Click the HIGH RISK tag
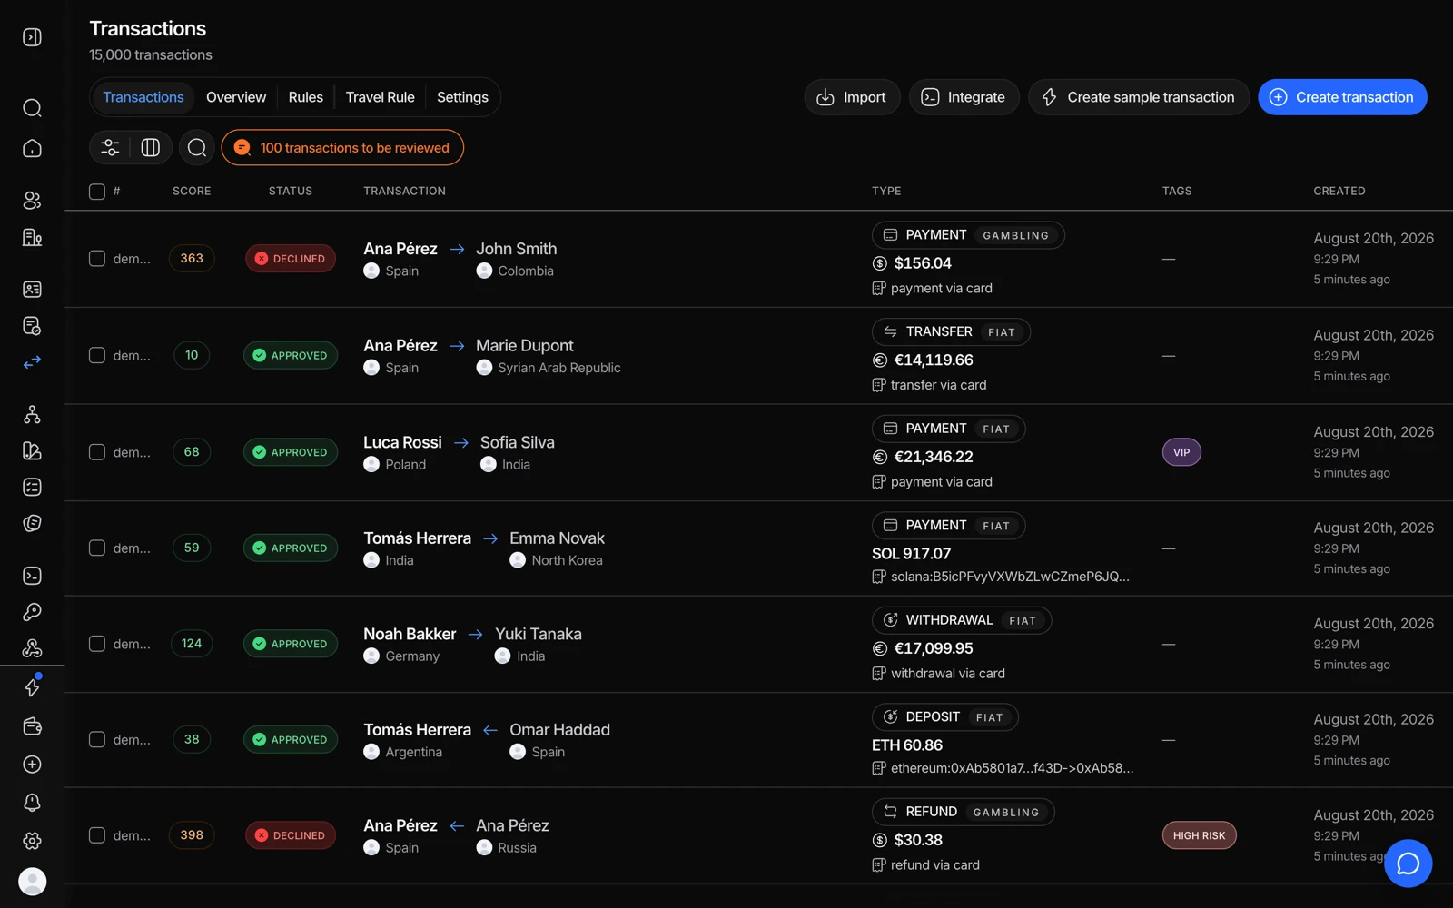Viewport: 1453px width, 908px height. [1199, 835]
